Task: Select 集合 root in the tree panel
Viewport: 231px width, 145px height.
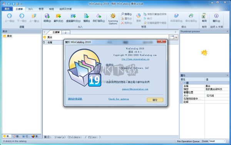Action: (8, 36)
